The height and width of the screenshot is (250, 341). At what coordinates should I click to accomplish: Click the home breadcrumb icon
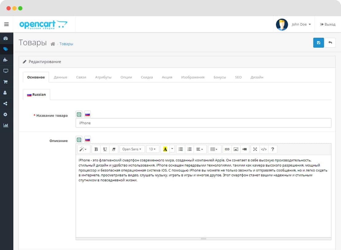52,44
